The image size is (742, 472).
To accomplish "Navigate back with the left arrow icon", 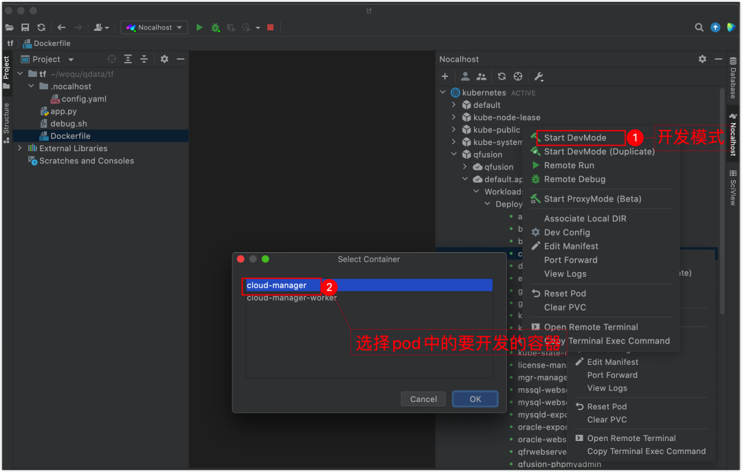I will pos(61,27).
